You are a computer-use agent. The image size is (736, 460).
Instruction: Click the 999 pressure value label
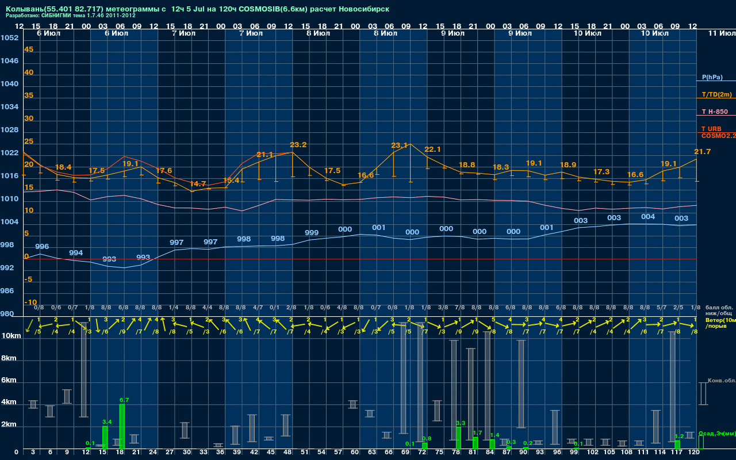coord(312,233)
